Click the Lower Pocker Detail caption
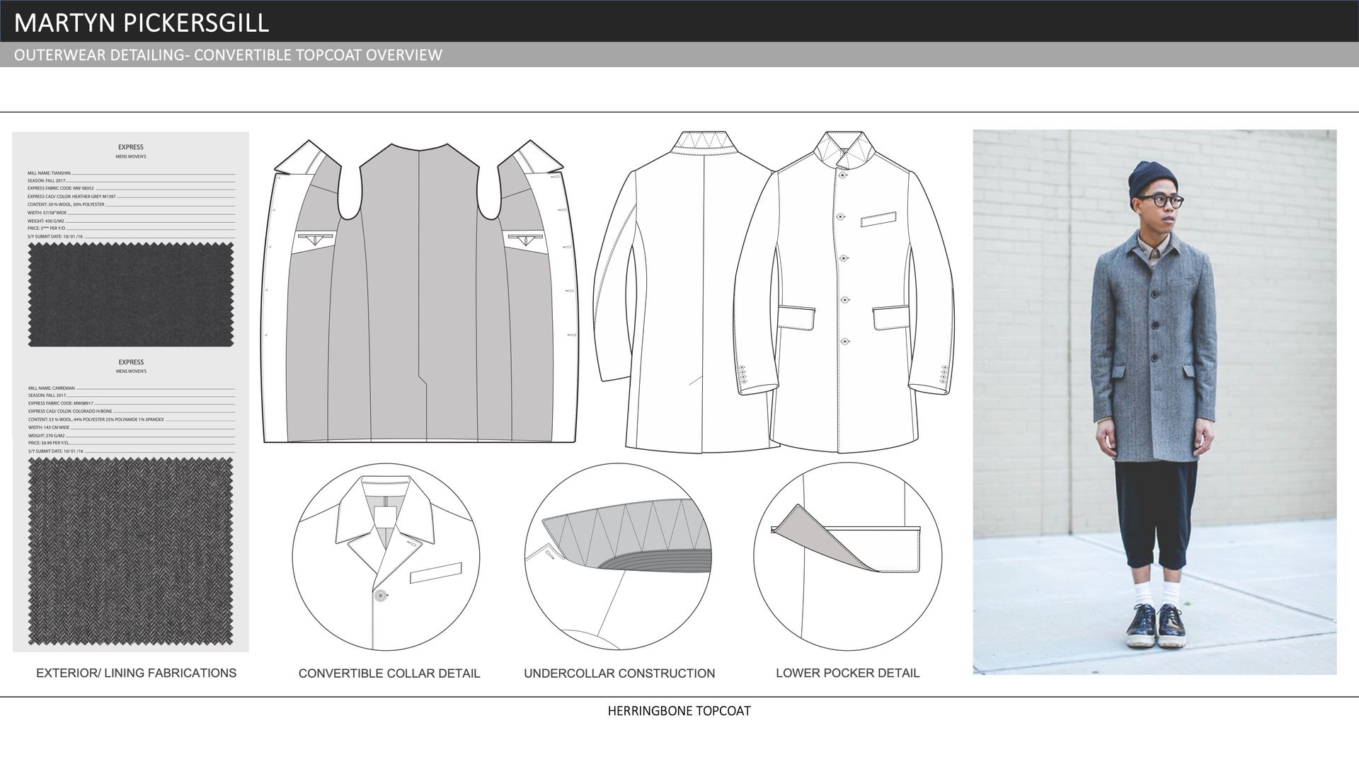The height and width of the screenshot is (764, 1359). pyautogui.click(x=847, y=673)
